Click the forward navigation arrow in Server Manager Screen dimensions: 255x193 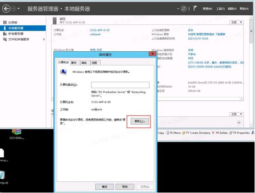point(13,8)
